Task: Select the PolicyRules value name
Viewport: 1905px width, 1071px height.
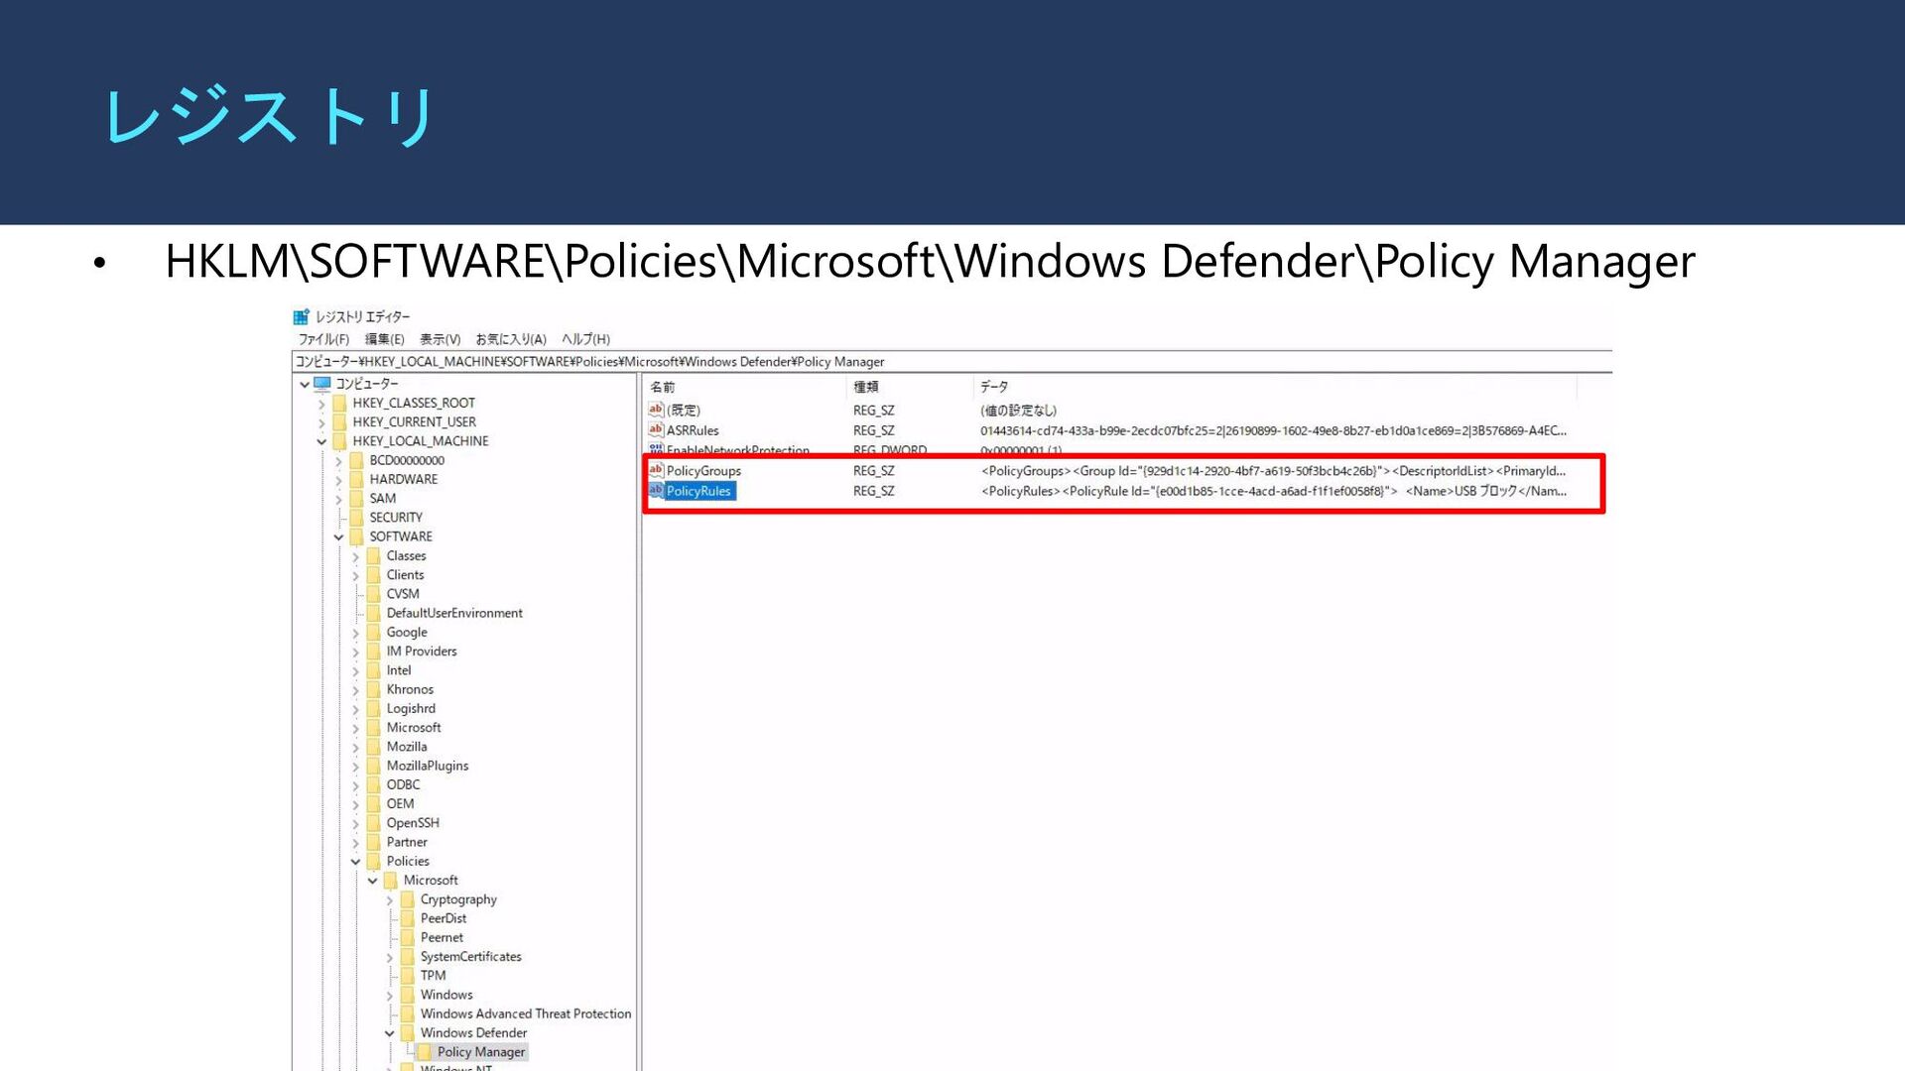Action: click(698, 491)
